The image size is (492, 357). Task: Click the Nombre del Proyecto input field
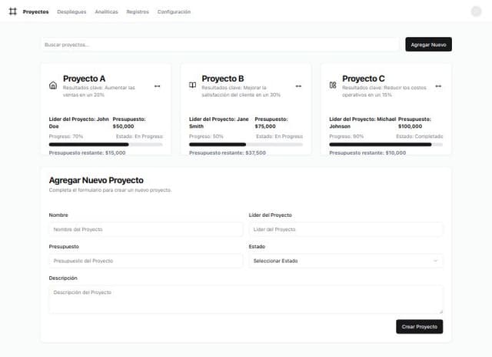145,229
